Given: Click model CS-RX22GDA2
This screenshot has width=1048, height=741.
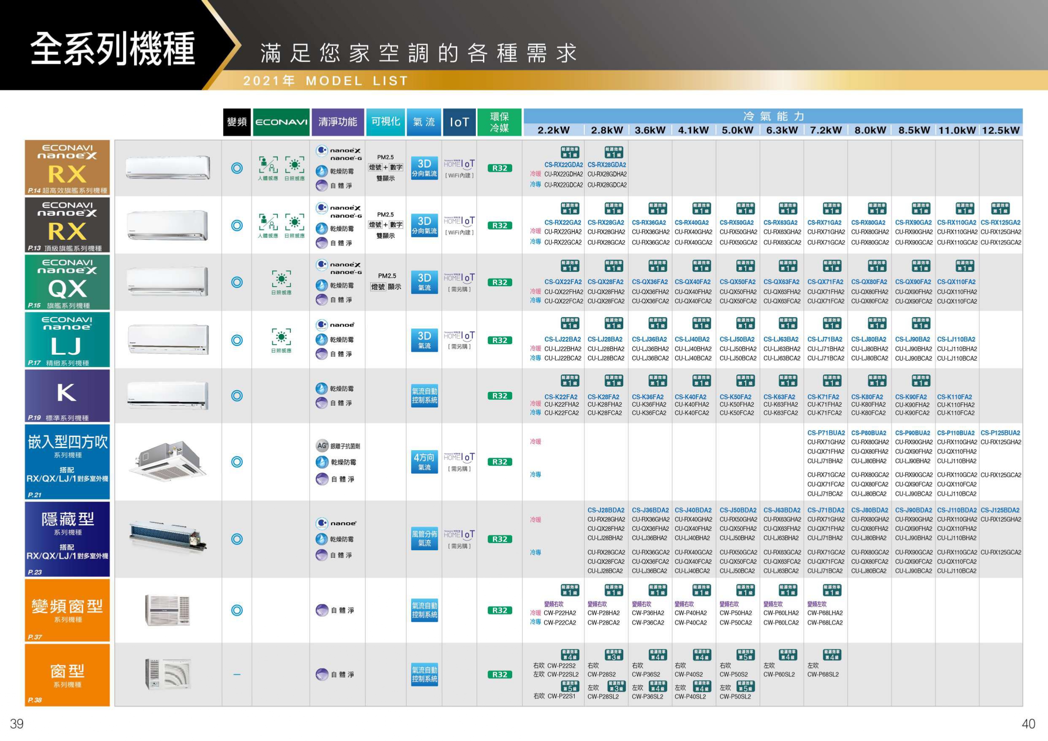Looking at the screenshot, I should (563, 165).
